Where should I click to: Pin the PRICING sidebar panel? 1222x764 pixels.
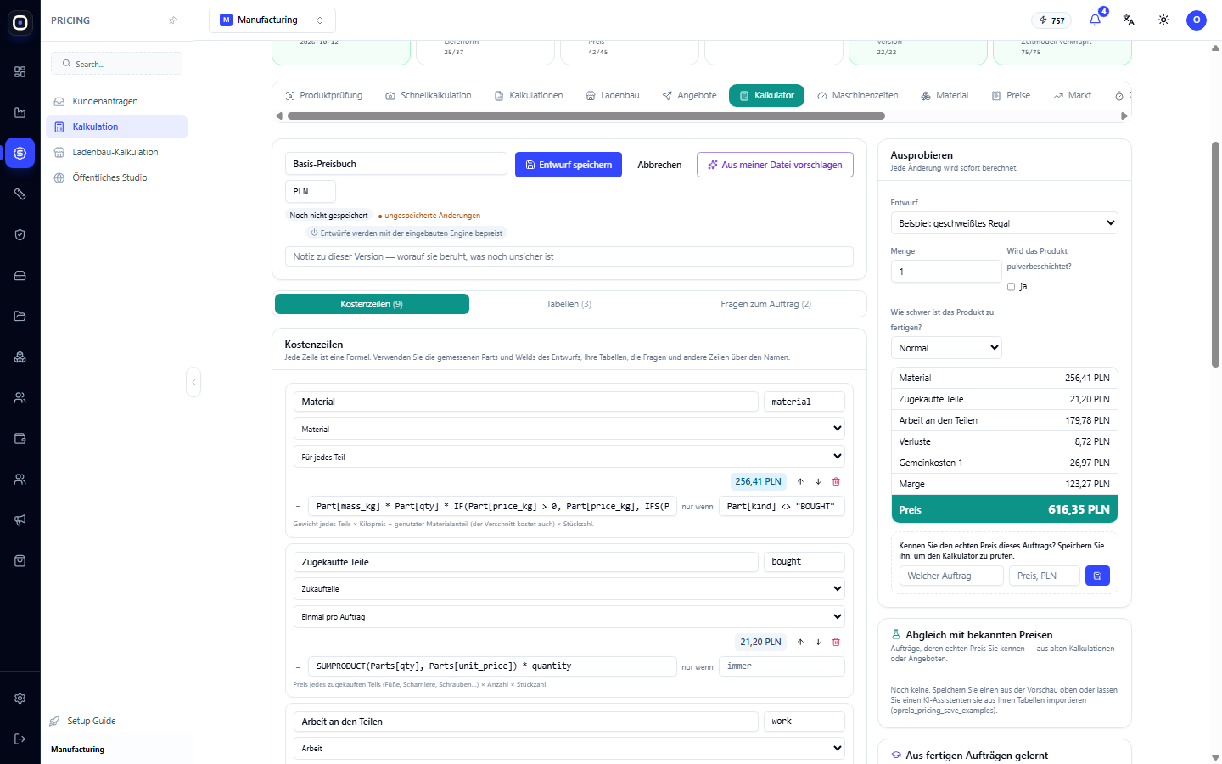click(x=173, y=20)
